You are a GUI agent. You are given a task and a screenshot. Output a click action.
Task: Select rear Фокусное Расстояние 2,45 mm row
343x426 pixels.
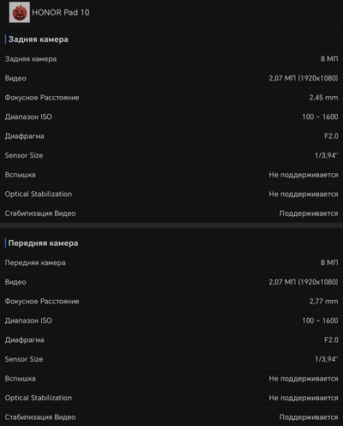[171, 98]
